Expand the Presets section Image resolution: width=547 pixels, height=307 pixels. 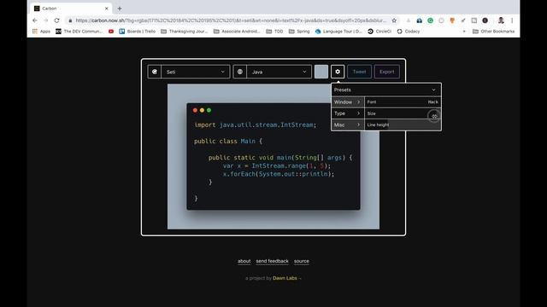tap(386, 90)
